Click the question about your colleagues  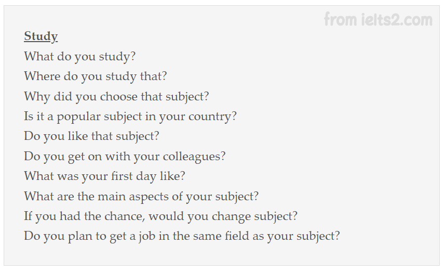pos(125,157)
